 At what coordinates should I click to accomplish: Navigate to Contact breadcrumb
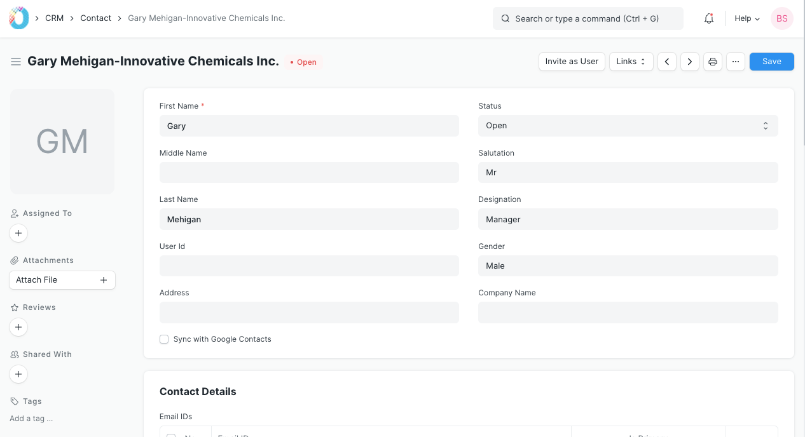pyautogui.click(x=95, y=18)
